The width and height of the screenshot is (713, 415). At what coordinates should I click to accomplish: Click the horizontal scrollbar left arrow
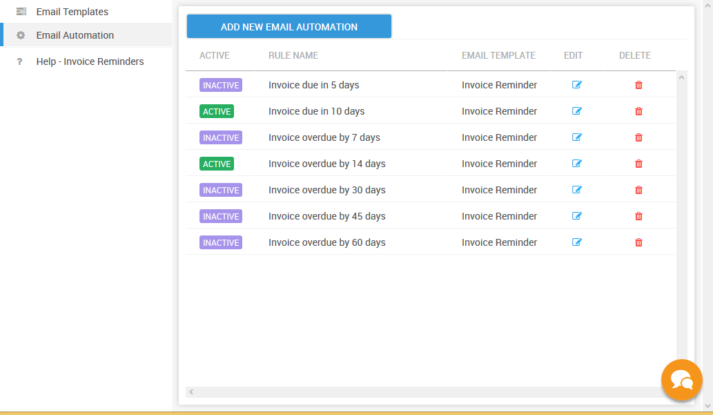point(192,392)
